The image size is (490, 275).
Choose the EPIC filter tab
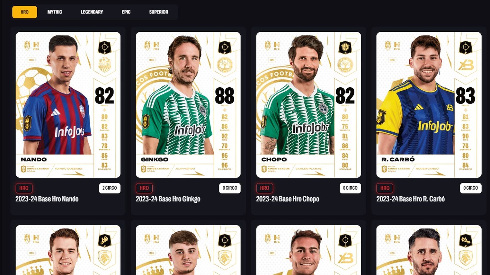point(126,12)
